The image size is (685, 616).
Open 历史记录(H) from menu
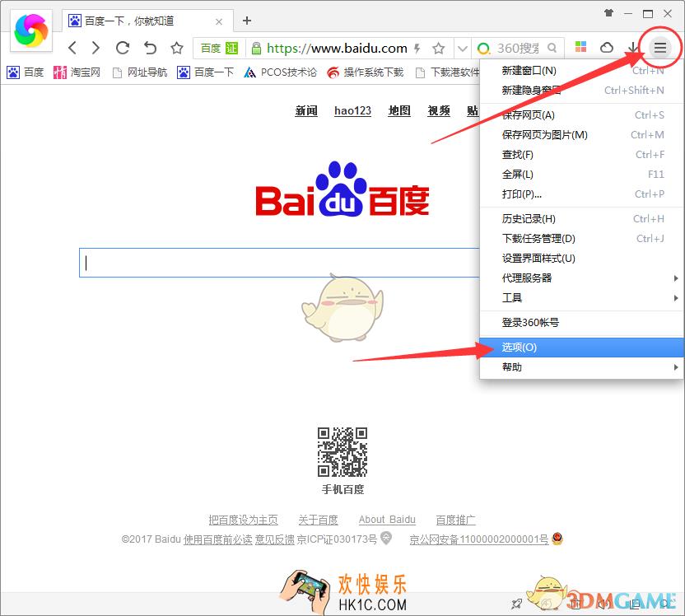[581, 218]
